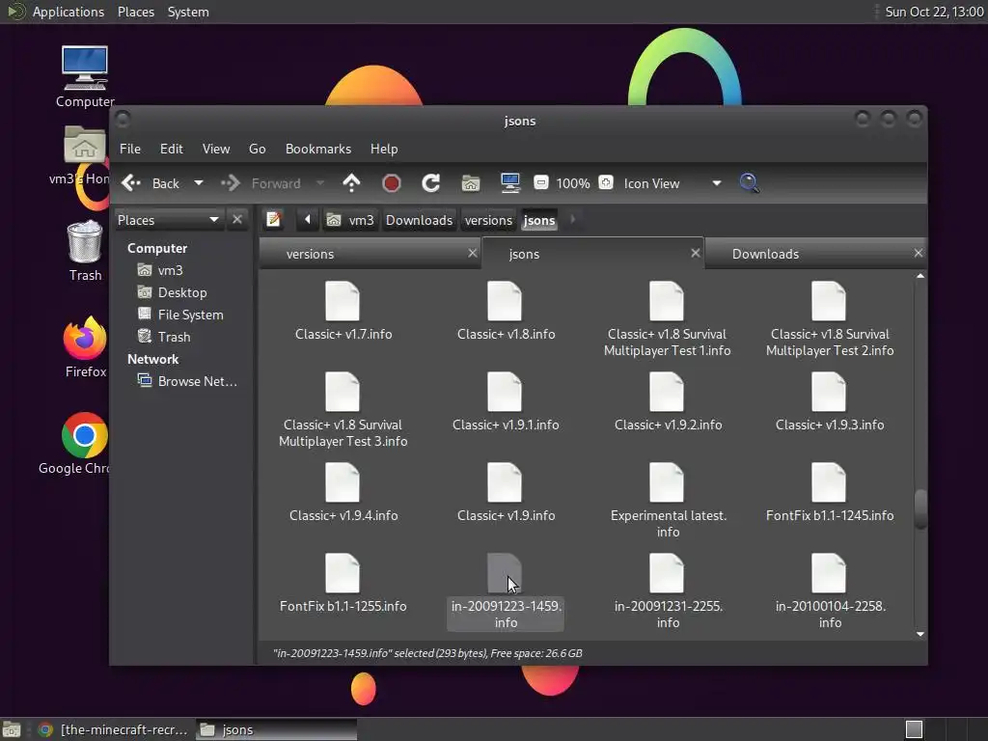988x741 pixels.
Task: Close the jsons tab
Action: (696, 253)
